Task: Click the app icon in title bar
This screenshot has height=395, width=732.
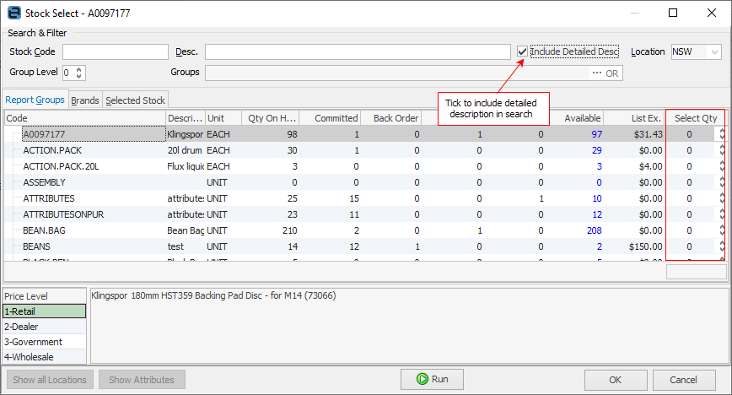Action: tap(13, 13)
